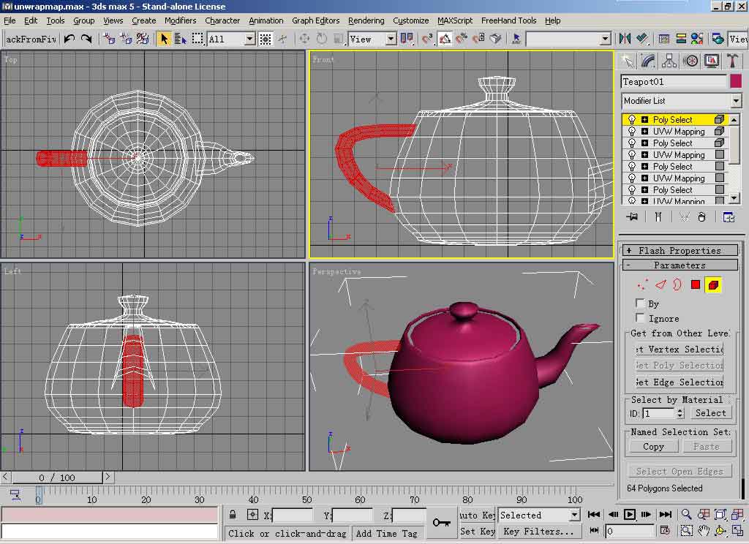
Task: Open the Hierarchy command panel tab
Action: coord(669,61)
